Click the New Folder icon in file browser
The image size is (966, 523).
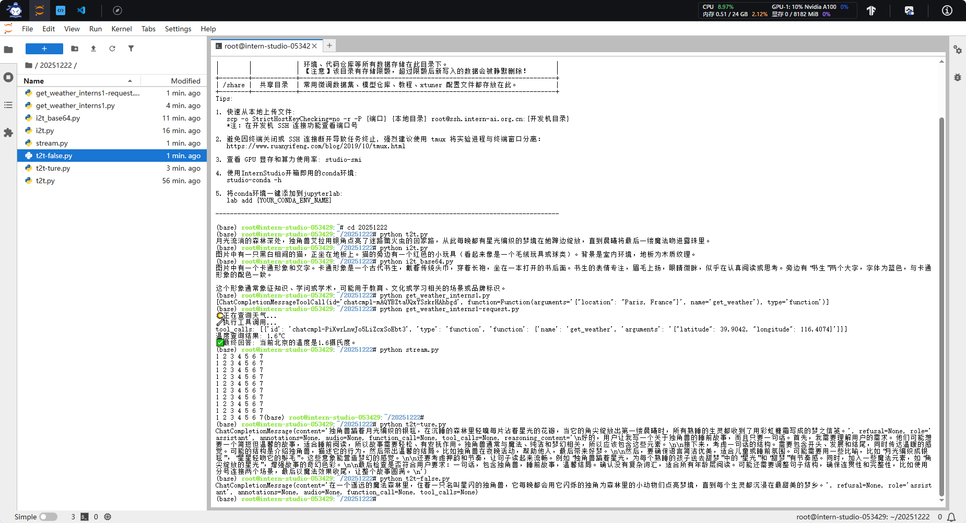point(75,49)
